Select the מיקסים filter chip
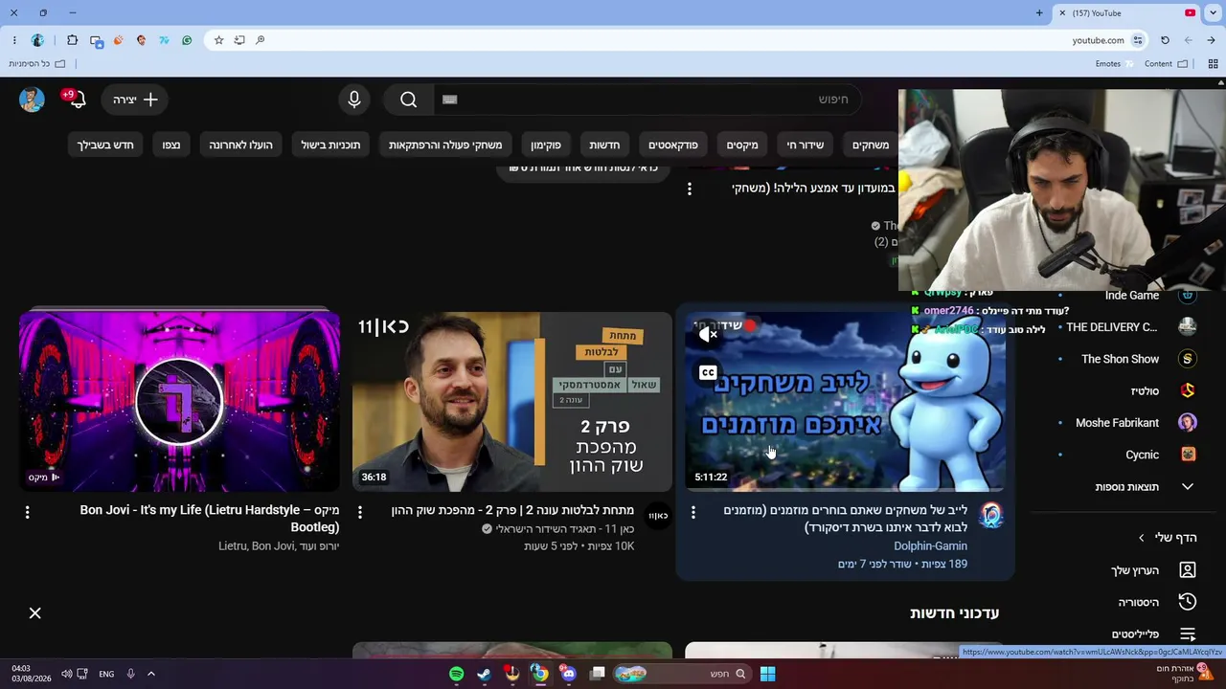The width and height of the screenshot is (1226, 689). coord(742,144)
